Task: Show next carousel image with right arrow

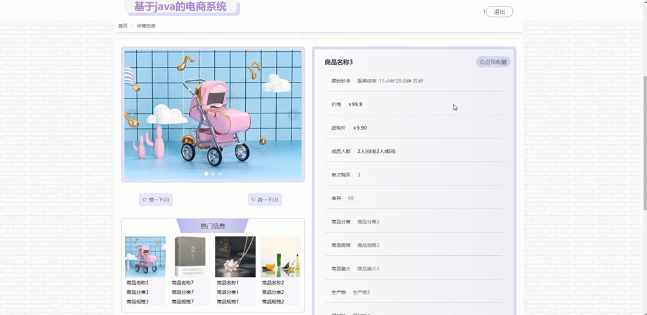Action: click(293, 114)
